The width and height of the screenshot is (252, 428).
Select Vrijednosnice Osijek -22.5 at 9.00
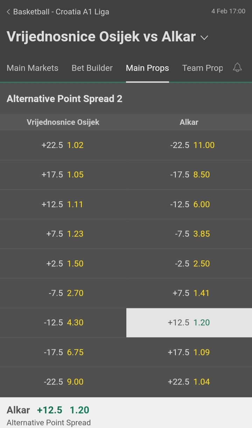click(x=63, y=382)
